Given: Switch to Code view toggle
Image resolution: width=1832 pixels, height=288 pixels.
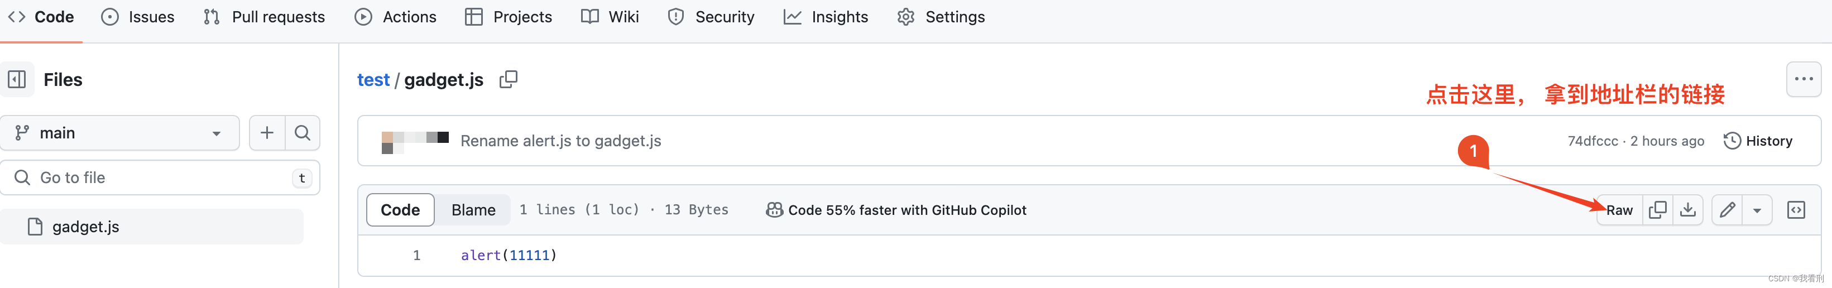Looking at the screenshot, I should click(400, 210).
